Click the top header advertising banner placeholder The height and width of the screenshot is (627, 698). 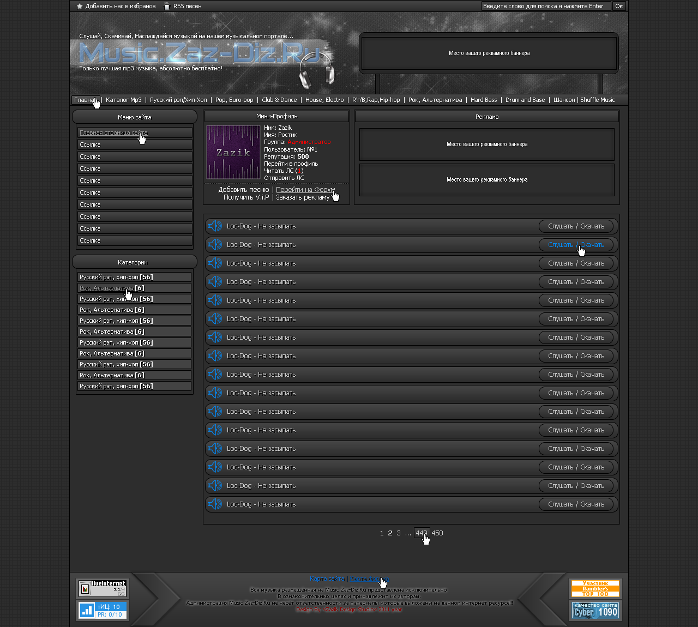coord(489,53)
